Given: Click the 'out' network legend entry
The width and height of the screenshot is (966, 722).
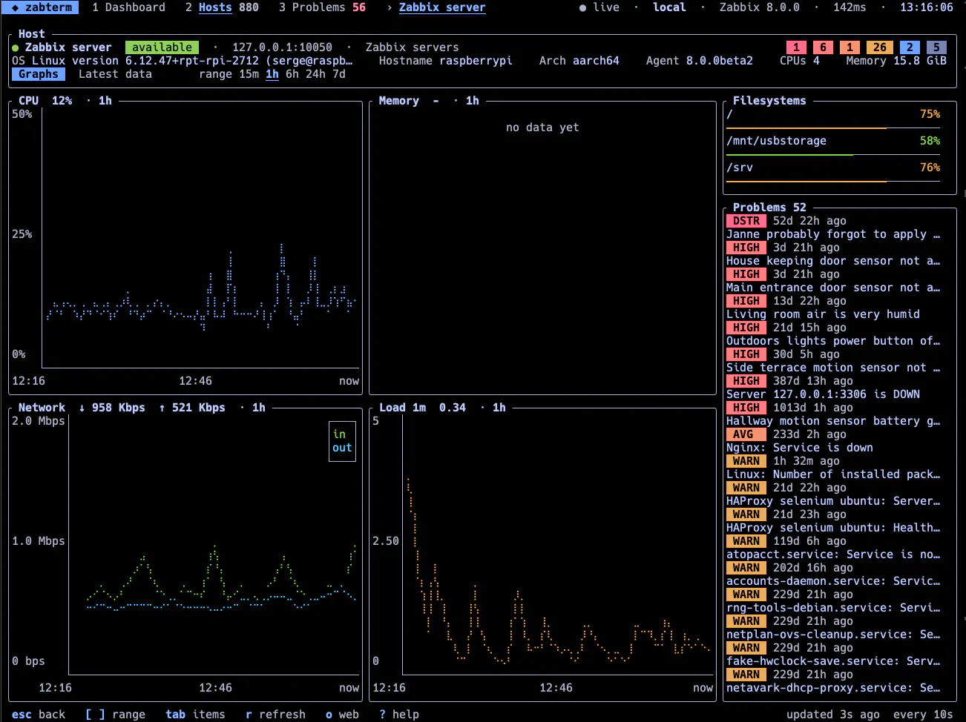Looking at the screenshot, I should [342, 448].
